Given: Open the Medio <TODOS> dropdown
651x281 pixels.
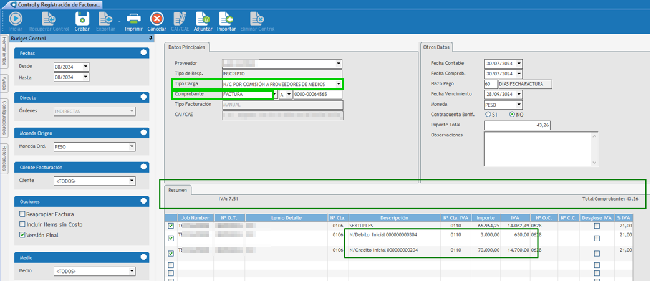Looking at the screenshot, I should [132, 272].
